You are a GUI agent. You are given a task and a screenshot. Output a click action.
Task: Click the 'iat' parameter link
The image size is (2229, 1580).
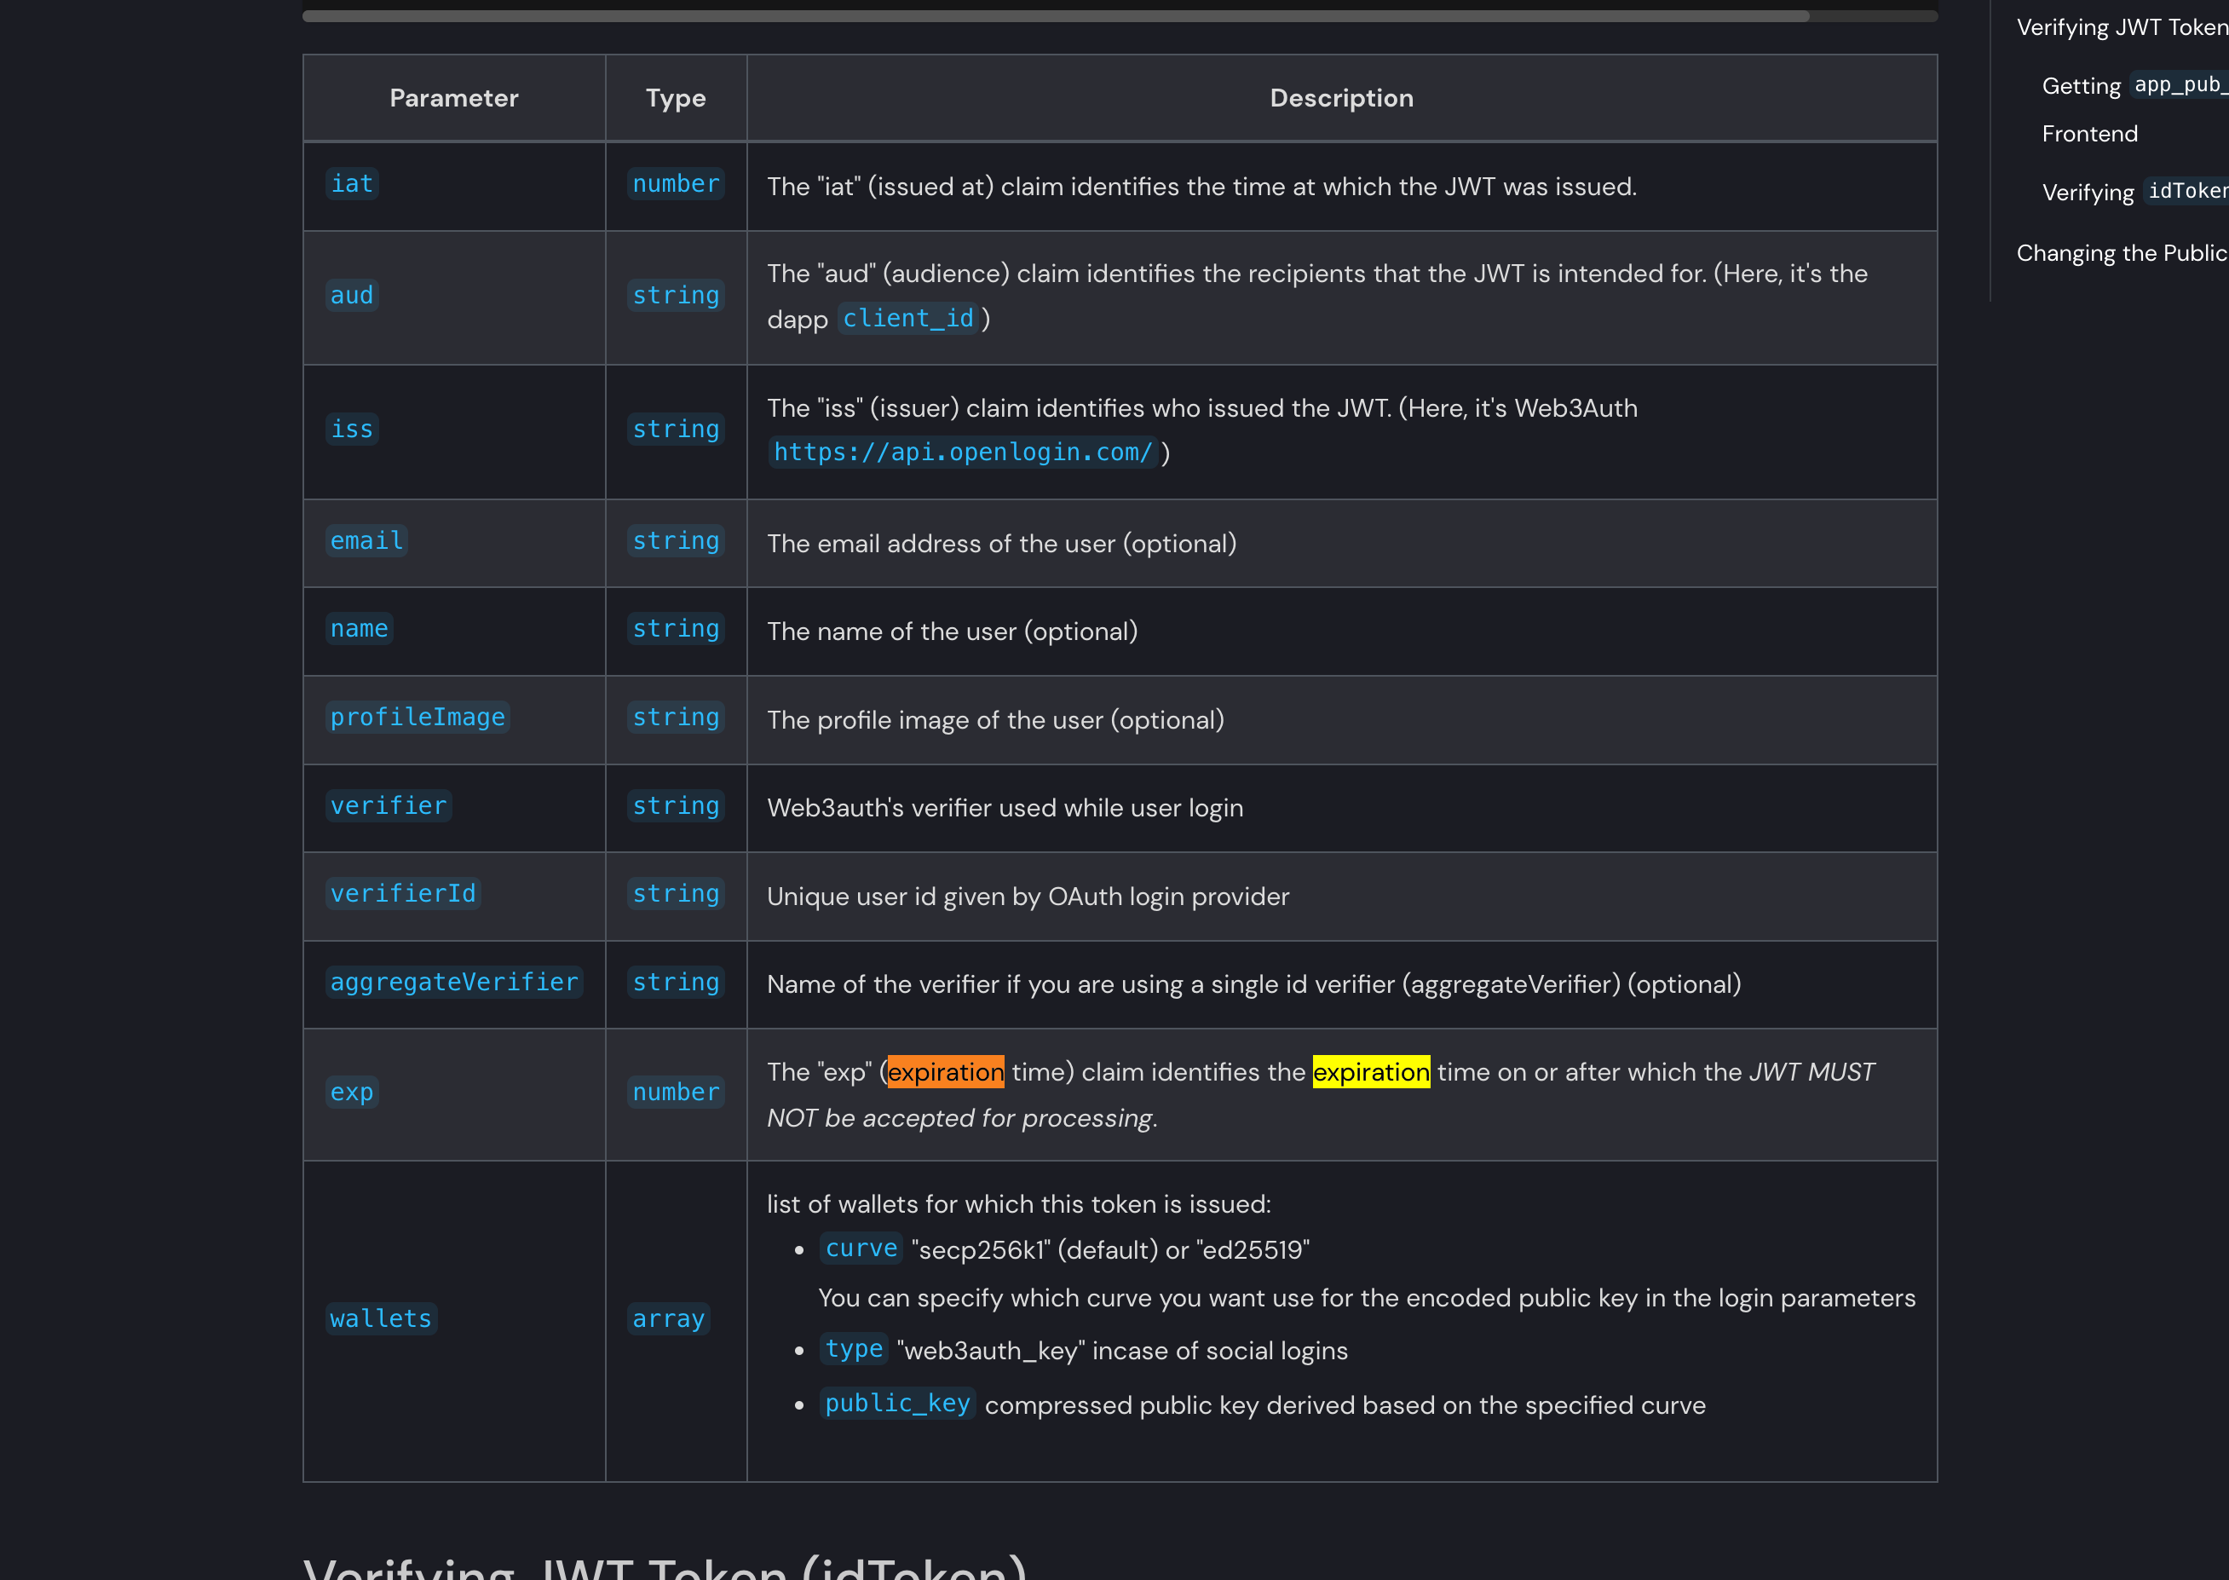coord(350,183)
